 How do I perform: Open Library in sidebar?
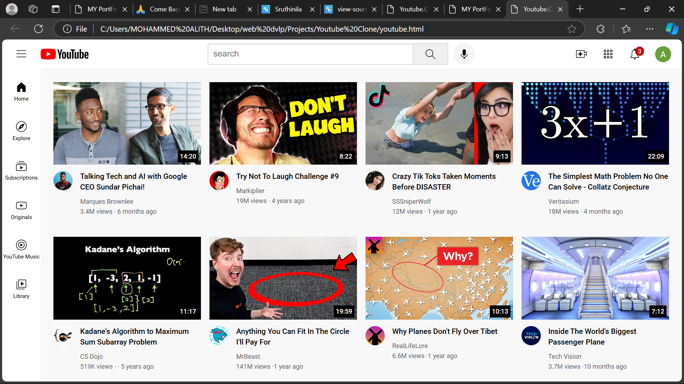click(x=21, y=289)
